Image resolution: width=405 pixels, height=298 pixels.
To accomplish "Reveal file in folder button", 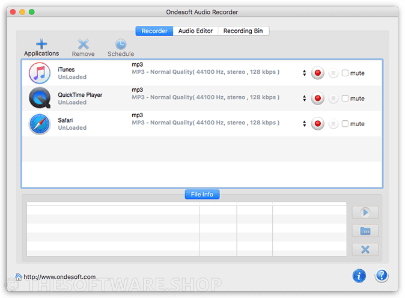I will pos(365,231).
